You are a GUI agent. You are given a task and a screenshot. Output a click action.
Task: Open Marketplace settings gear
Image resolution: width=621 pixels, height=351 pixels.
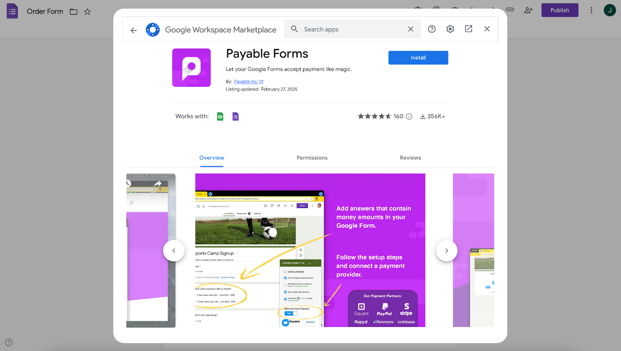[450, 29]
